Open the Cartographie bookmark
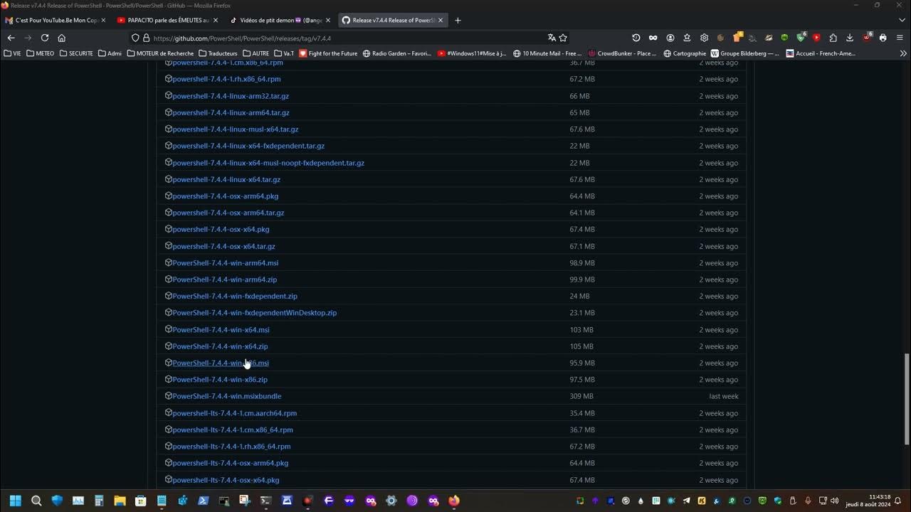This screenshot has height=512, width=911. (685, 53)
